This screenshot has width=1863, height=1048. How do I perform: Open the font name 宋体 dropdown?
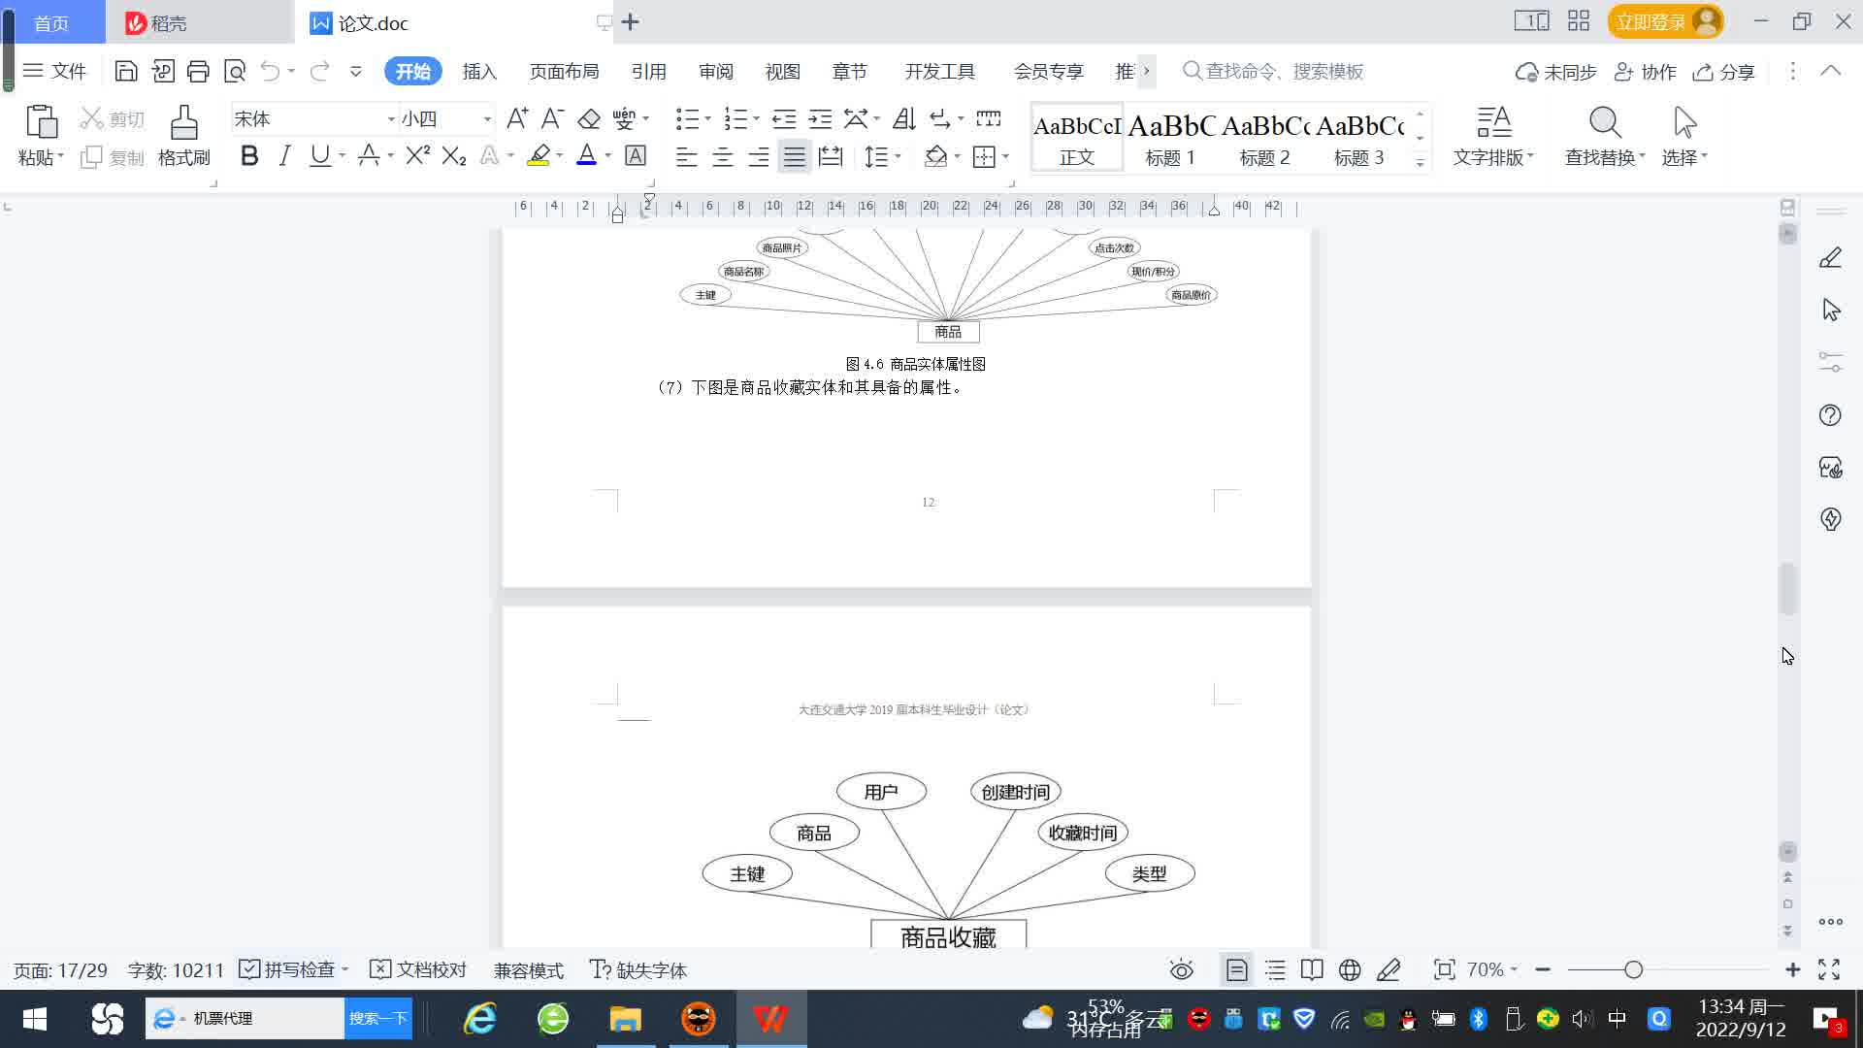tap(391, 119)
